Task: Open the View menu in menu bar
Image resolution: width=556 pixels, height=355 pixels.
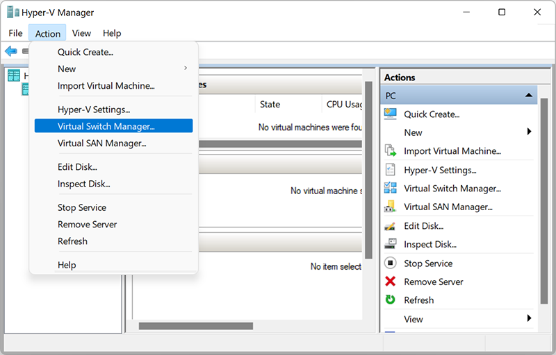Action: click(x=81, y=33)
